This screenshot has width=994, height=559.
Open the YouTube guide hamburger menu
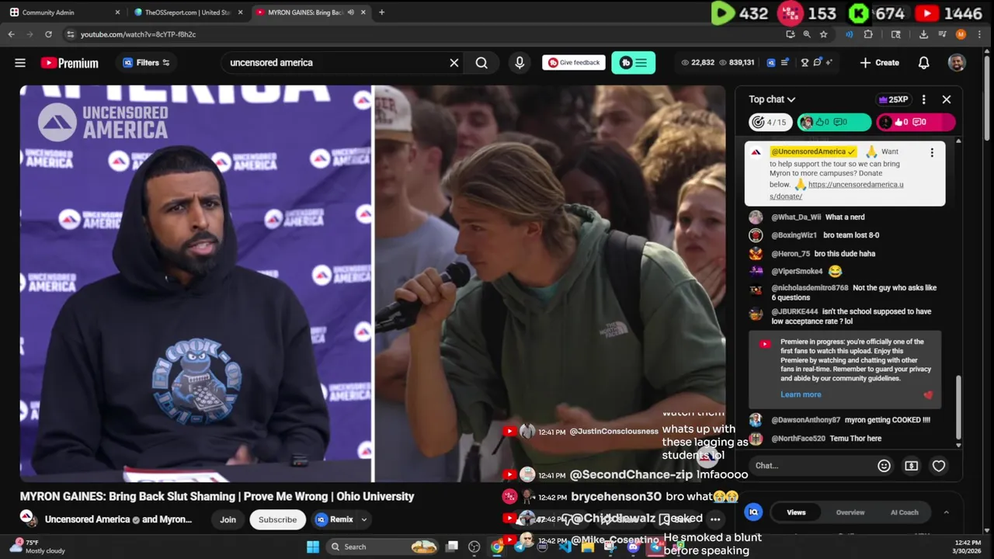click(x=20, y=63)
